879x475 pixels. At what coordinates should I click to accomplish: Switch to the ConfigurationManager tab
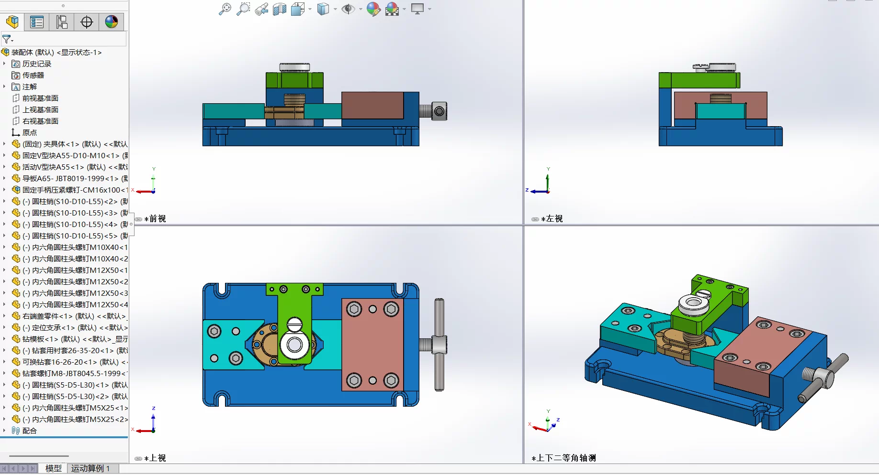62,22
